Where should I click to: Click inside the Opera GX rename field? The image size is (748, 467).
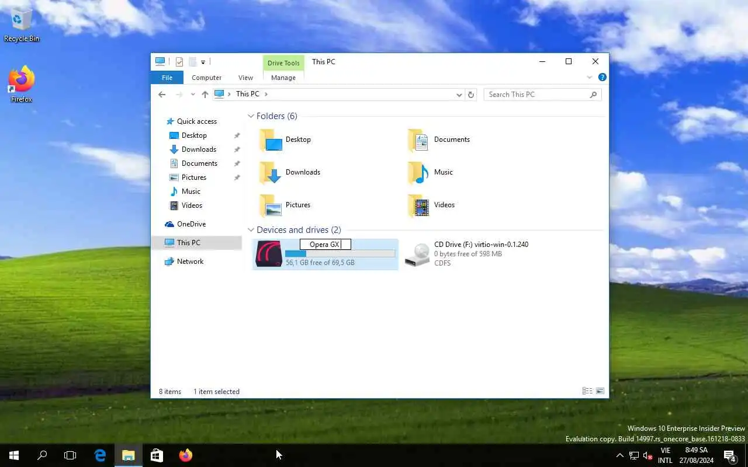pos(325,245)
